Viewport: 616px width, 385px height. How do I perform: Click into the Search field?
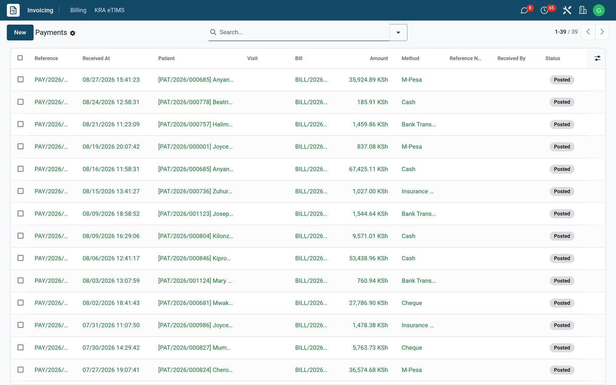[x=302, y=32]
